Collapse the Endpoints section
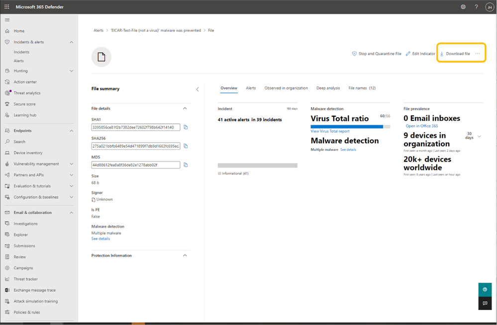Image resolution: width=497 pixels, height=325 pixels. [x=71, y=131]
